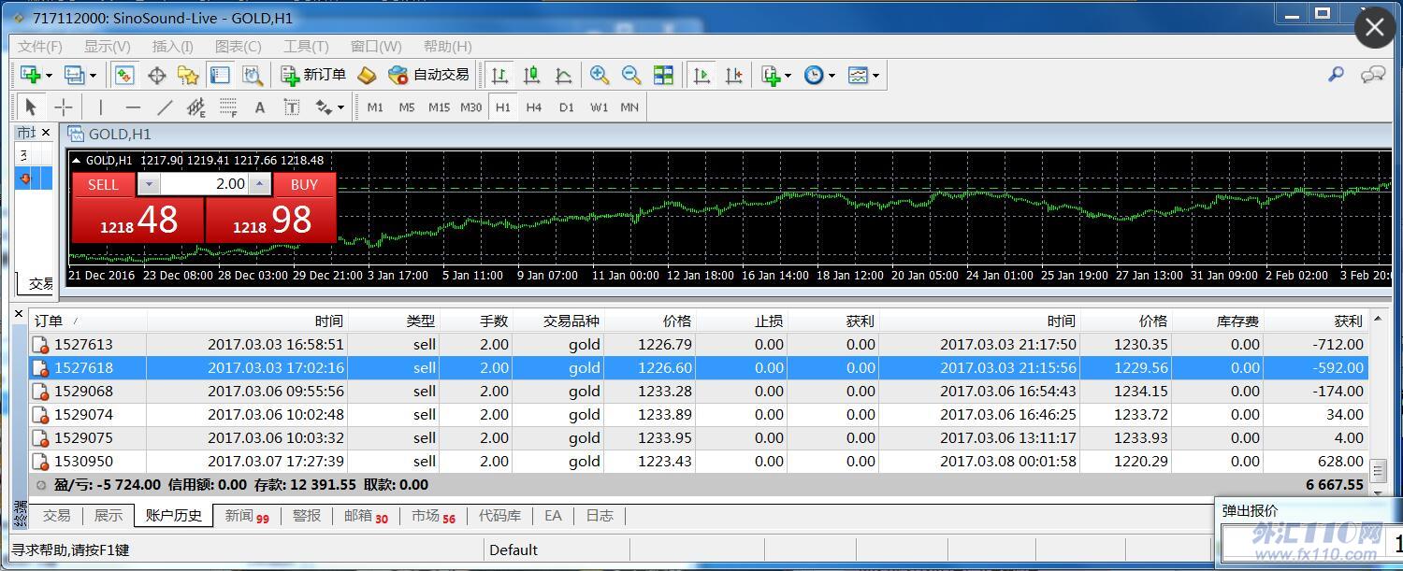
Task: Select the trendline tool
Action: pos(165,107)
